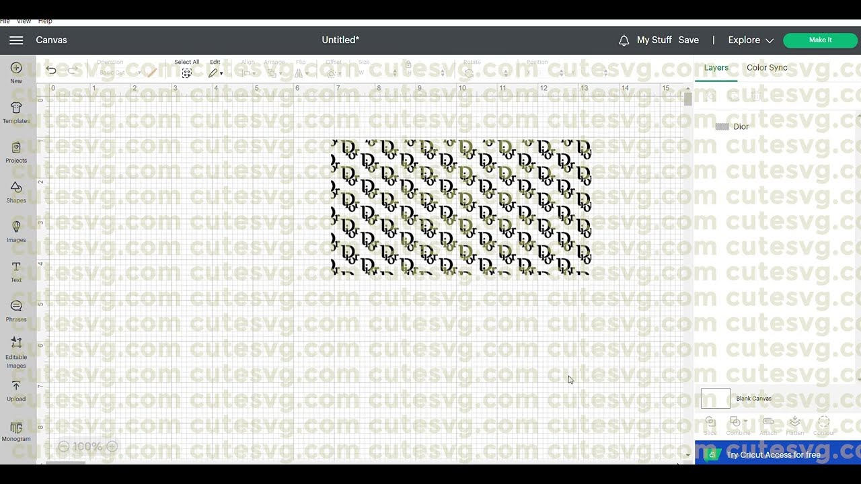Create a New project from sidebar

coord(16,73)
